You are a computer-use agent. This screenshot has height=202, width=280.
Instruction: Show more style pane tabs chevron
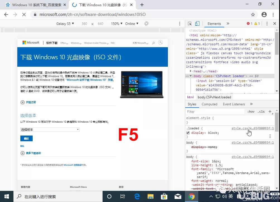(x=251, y=104)
